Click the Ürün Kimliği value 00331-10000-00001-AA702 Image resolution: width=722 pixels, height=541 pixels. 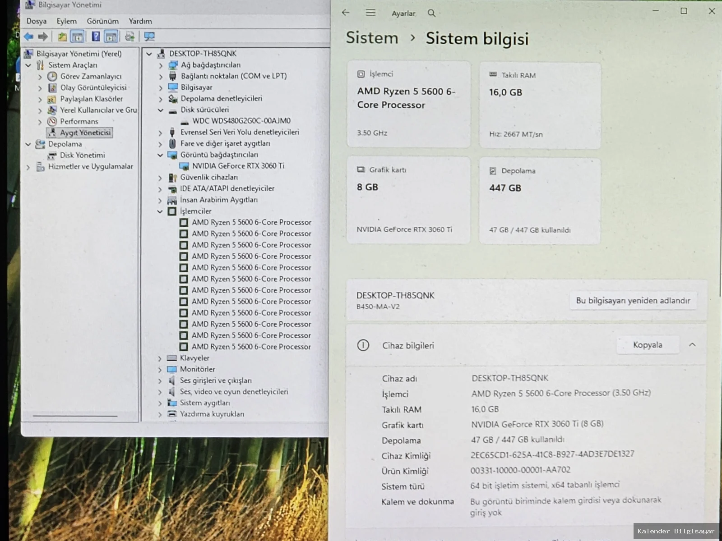click(x=520, y=470)
